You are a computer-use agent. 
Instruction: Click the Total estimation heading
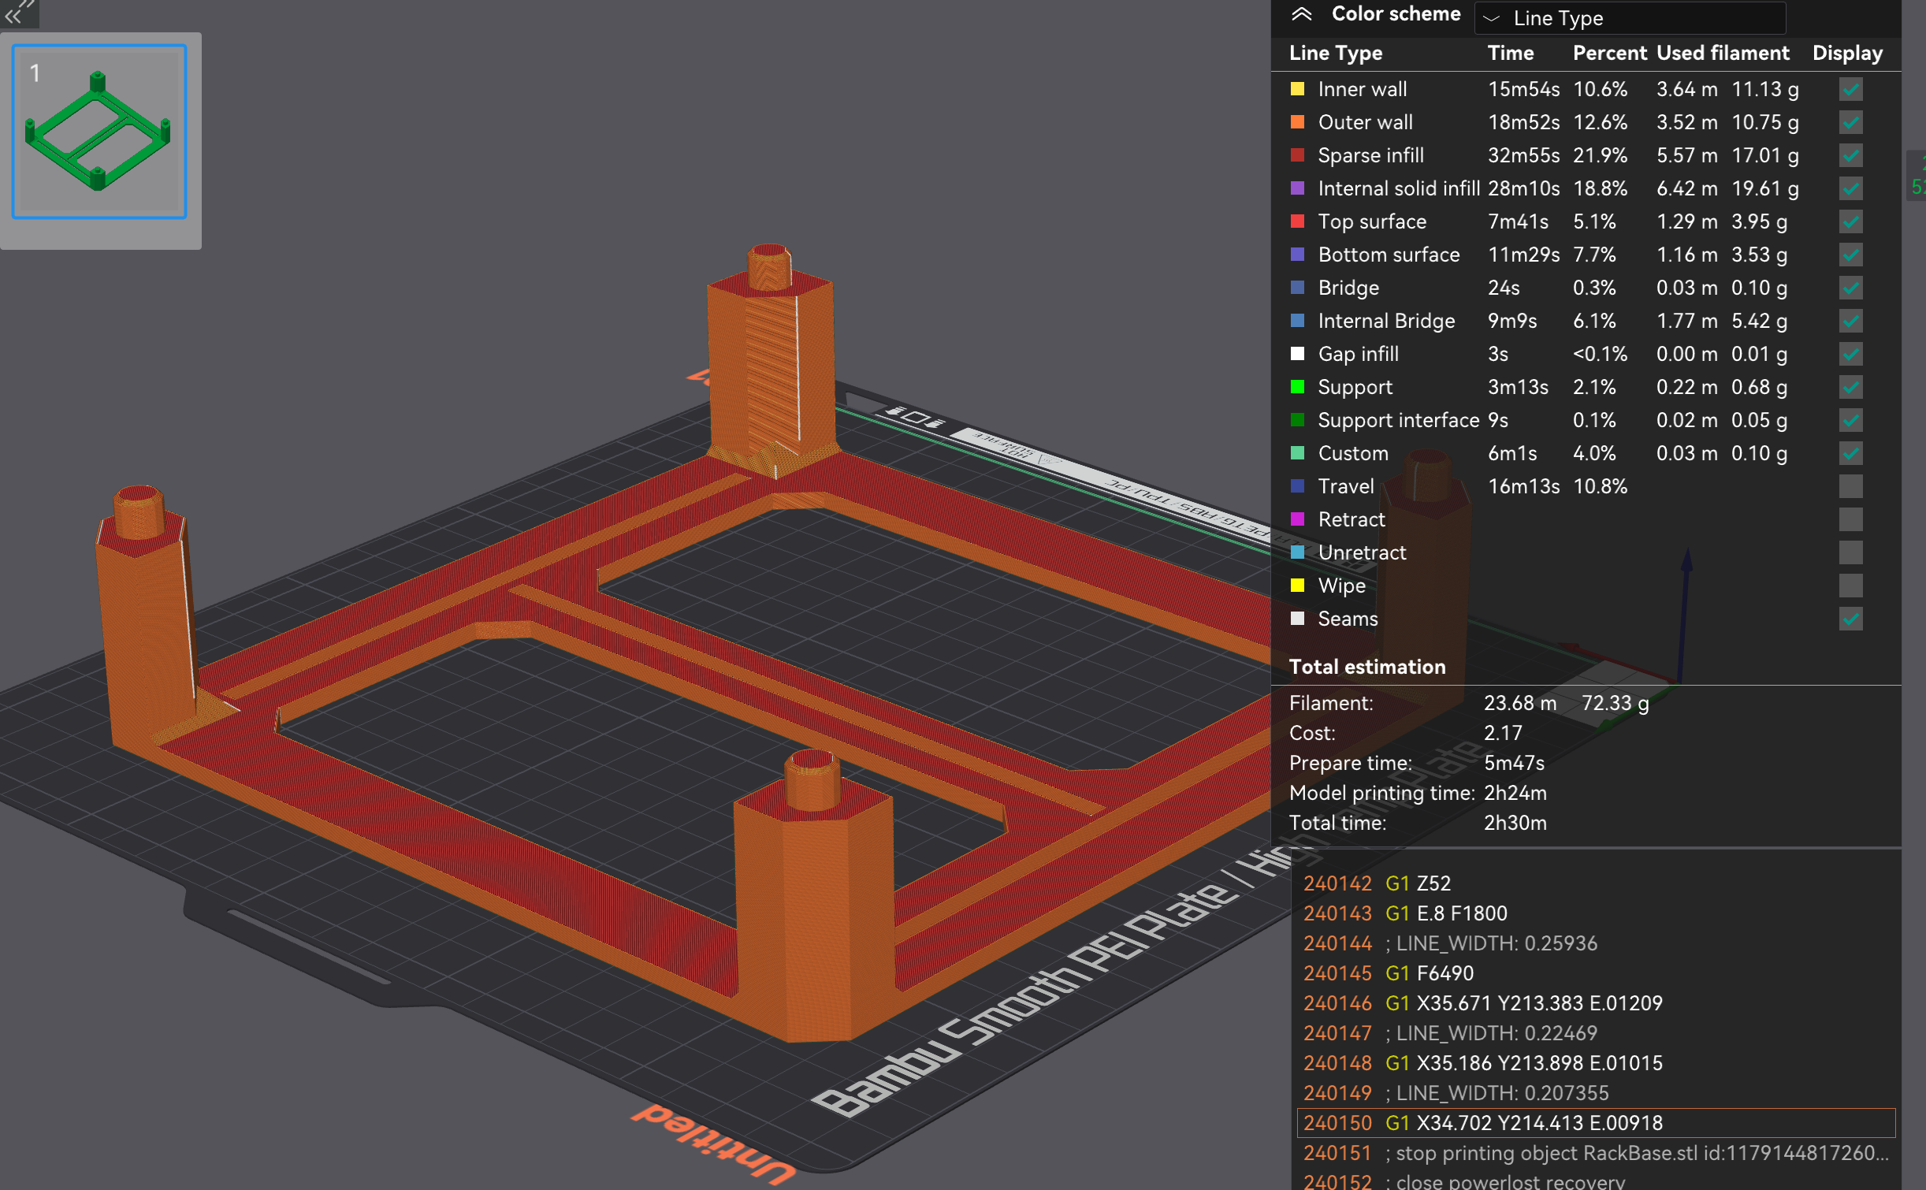[1367, 667]
